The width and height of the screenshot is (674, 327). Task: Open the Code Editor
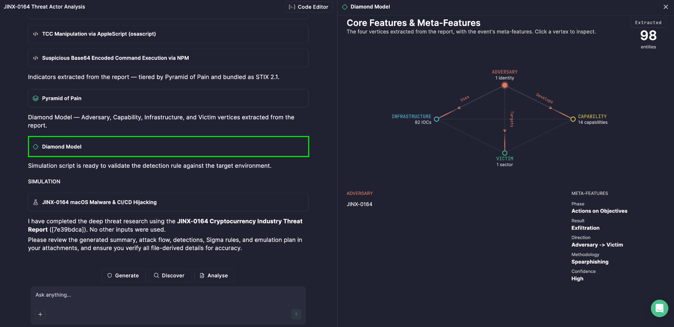(x=309, y=7)
